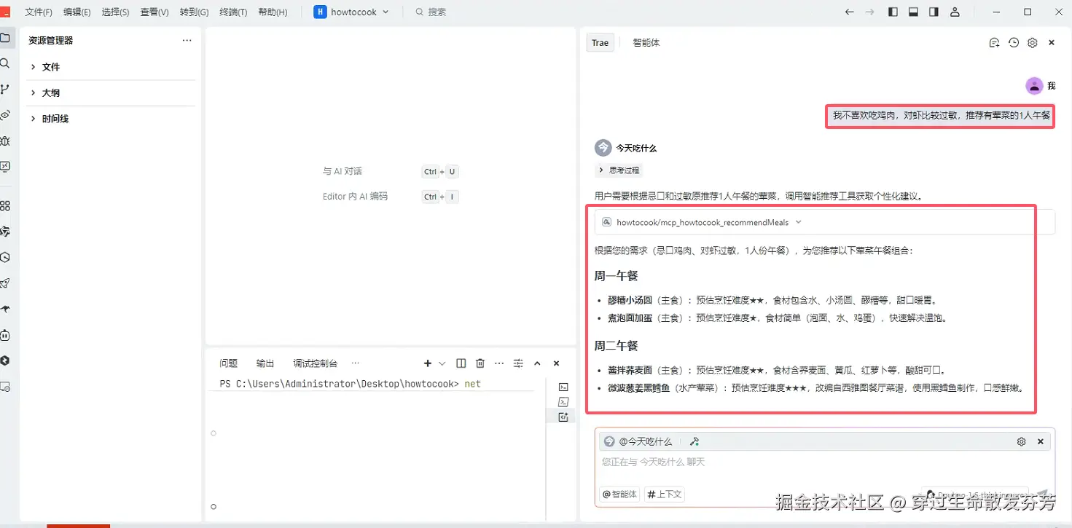Switch to the 智能体 tab
The image size is (1072, 528).
coord(646,43)
